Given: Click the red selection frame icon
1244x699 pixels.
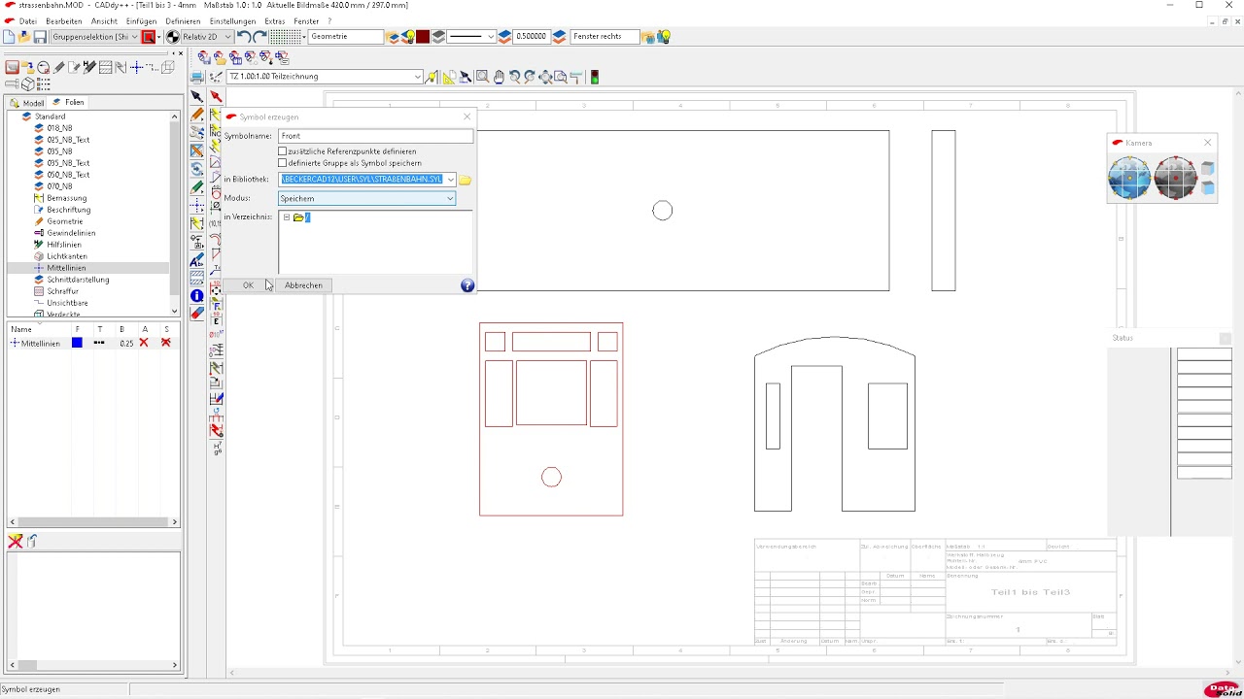Looking at the screenshot, I should pyautogui.click(x=149, y=37).
